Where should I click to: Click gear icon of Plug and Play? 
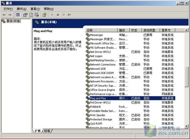tap(88, 98)
